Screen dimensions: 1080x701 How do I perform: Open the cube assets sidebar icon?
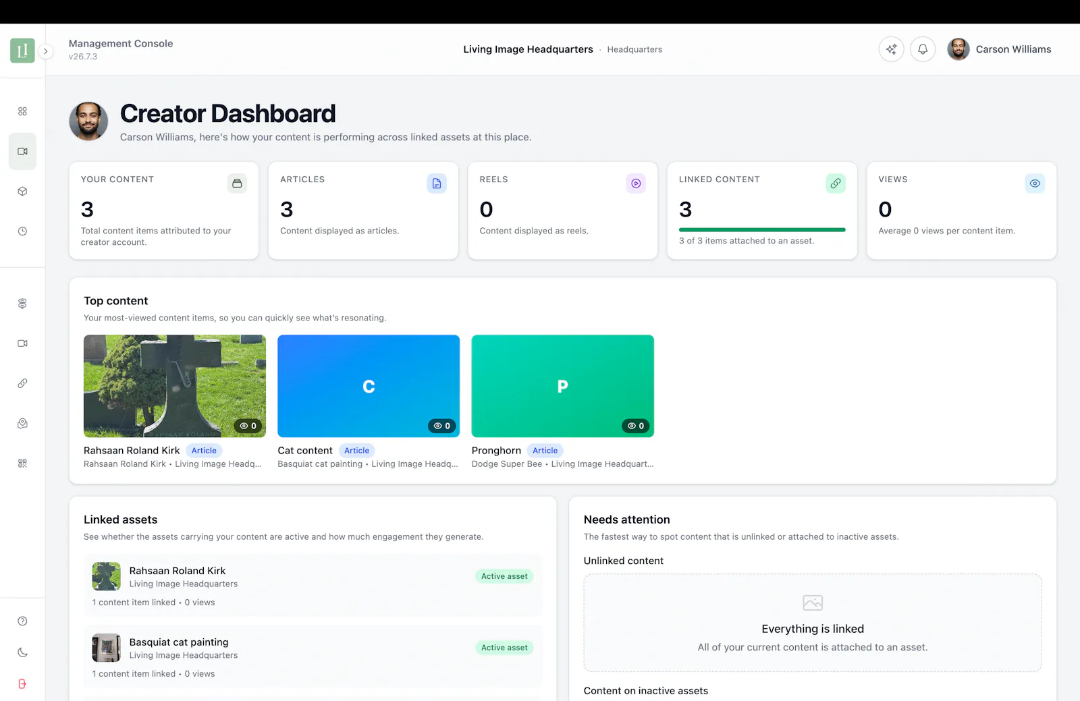click(x=22, y=191)
